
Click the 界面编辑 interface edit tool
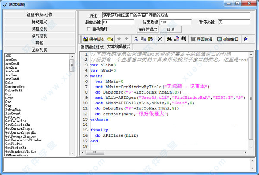point(202,39)
